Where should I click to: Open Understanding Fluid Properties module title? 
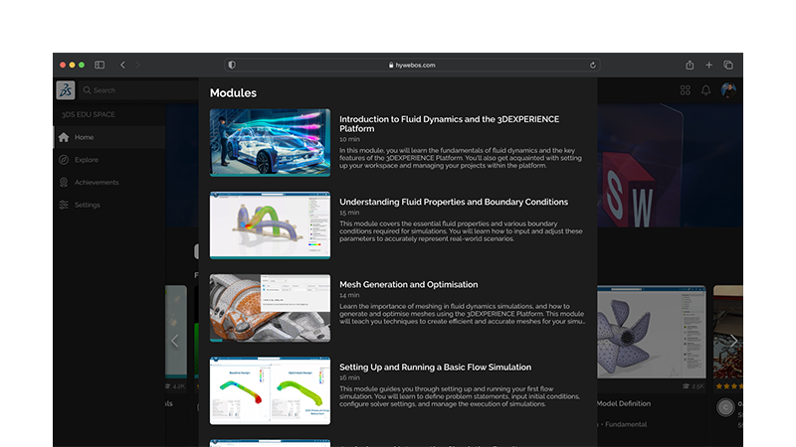point(454,202)
